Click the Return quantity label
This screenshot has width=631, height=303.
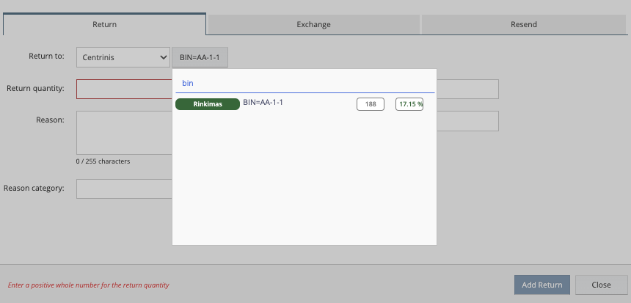[35, 89]
